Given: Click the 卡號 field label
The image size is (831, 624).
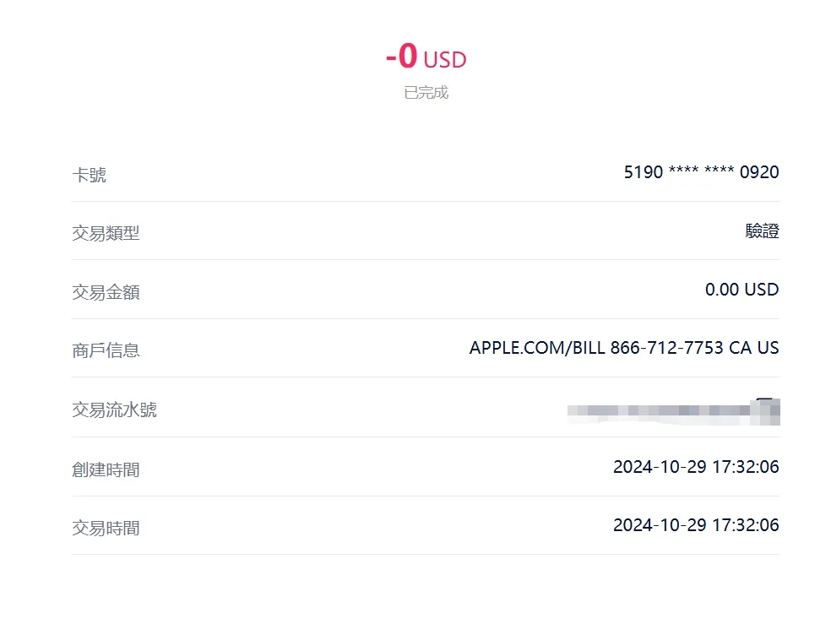Looking at the screenshot, I should (x=89, y=175).
